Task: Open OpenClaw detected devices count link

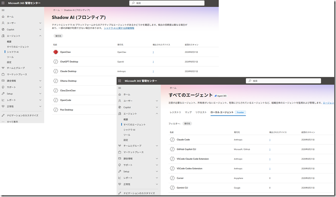Action: [x=153, y=52]
